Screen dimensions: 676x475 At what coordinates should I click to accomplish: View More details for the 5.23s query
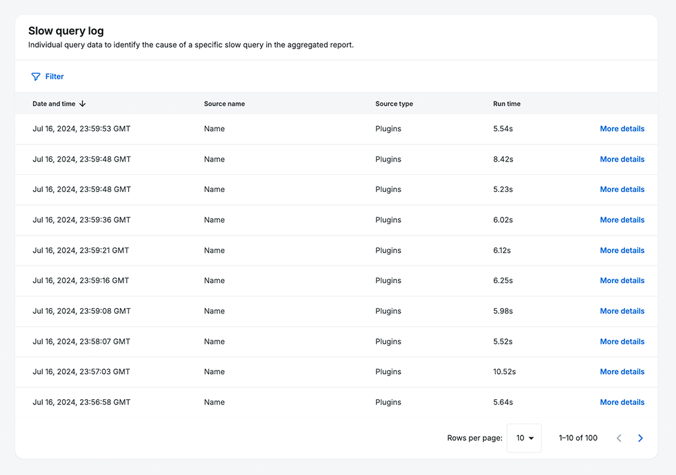pyautogui.click(x=622, y=189)
